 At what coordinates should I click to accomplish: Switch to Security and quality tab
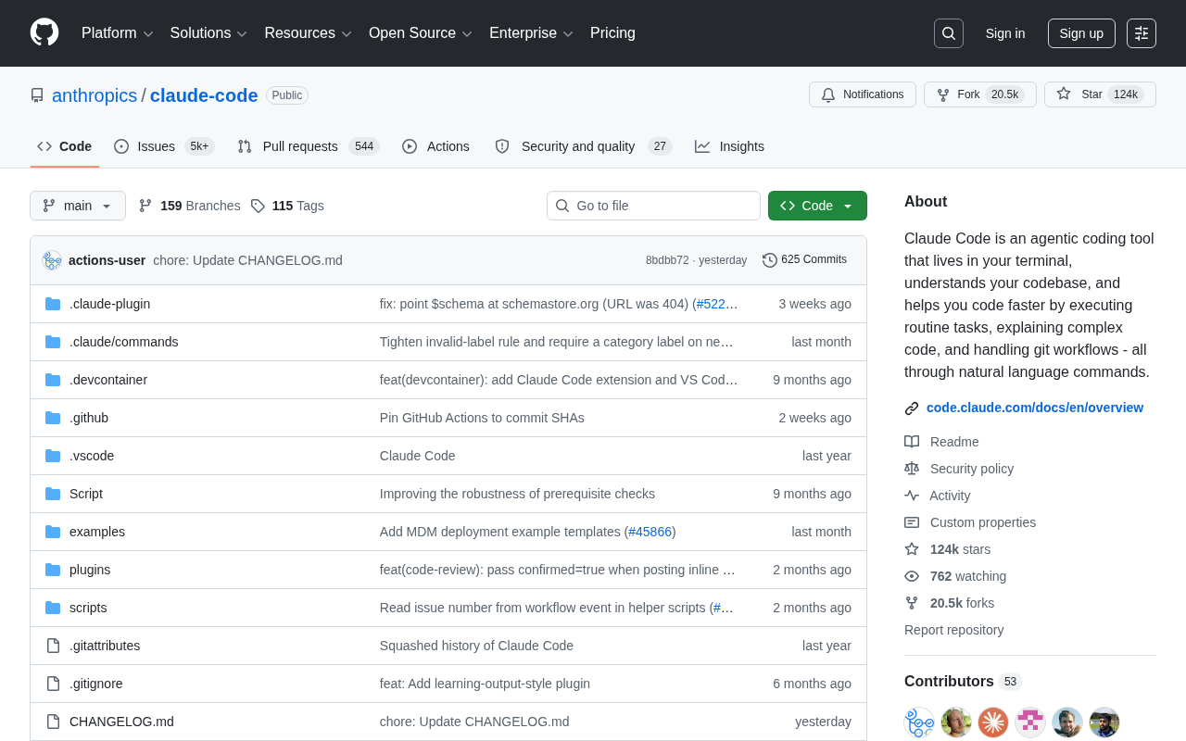pos(583,146)
